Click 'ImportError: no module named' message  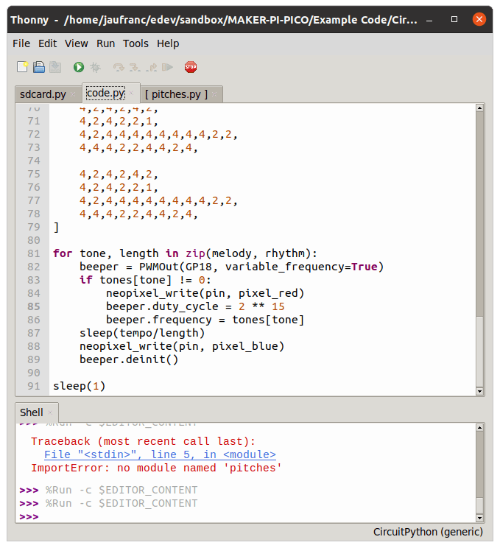coord(156,468)
